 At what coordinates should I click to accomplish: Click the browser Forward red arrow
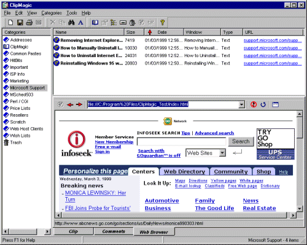[x=79, y=104]
